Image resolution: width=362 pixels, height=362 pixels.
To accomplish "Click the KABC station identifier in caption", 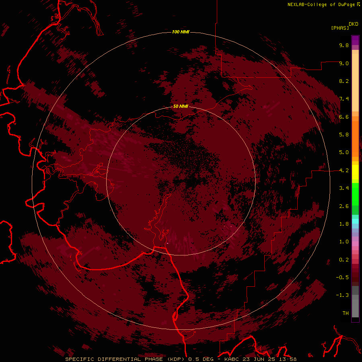I will (x=232, y=359).
